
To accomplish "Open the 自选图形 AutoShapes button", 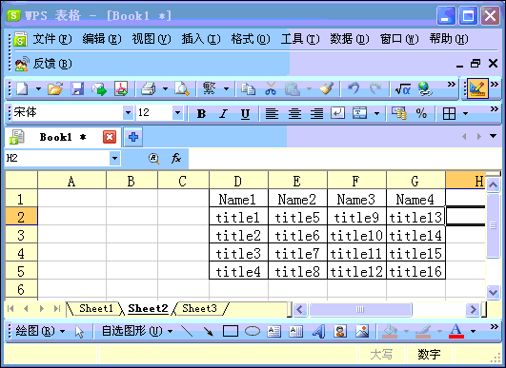I will pos(137,331).
